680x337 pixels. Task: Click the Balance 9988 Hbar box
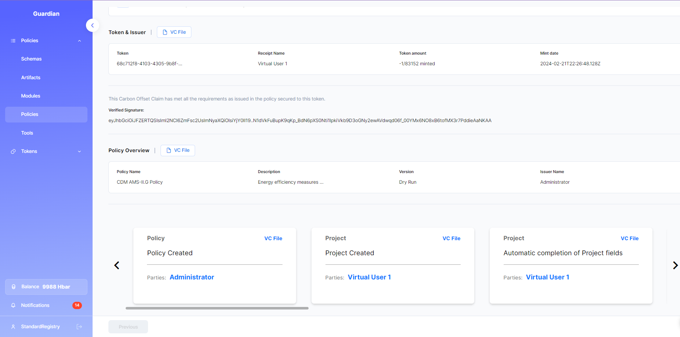[46, 287]
